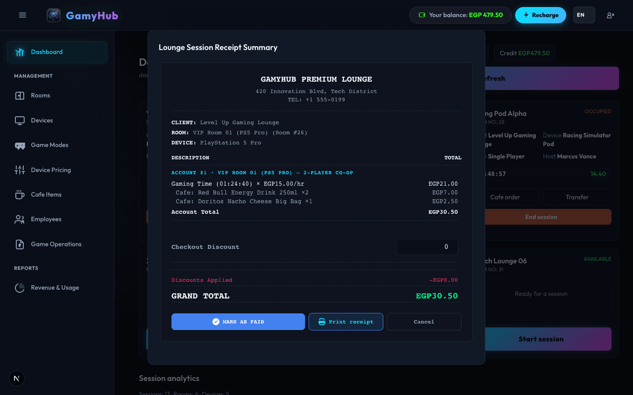Open the Dashboard menu item
The width and height of the screenshot is (633, 395).
coord(57,52)
